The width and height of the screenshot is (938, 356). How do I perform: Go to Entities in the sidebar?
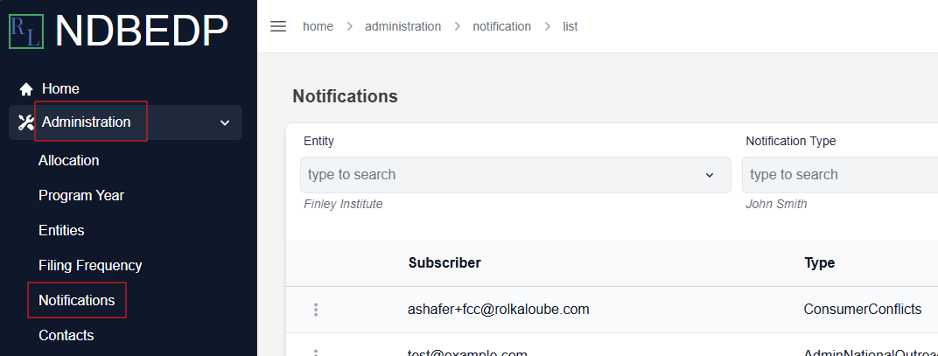[61, 230]
